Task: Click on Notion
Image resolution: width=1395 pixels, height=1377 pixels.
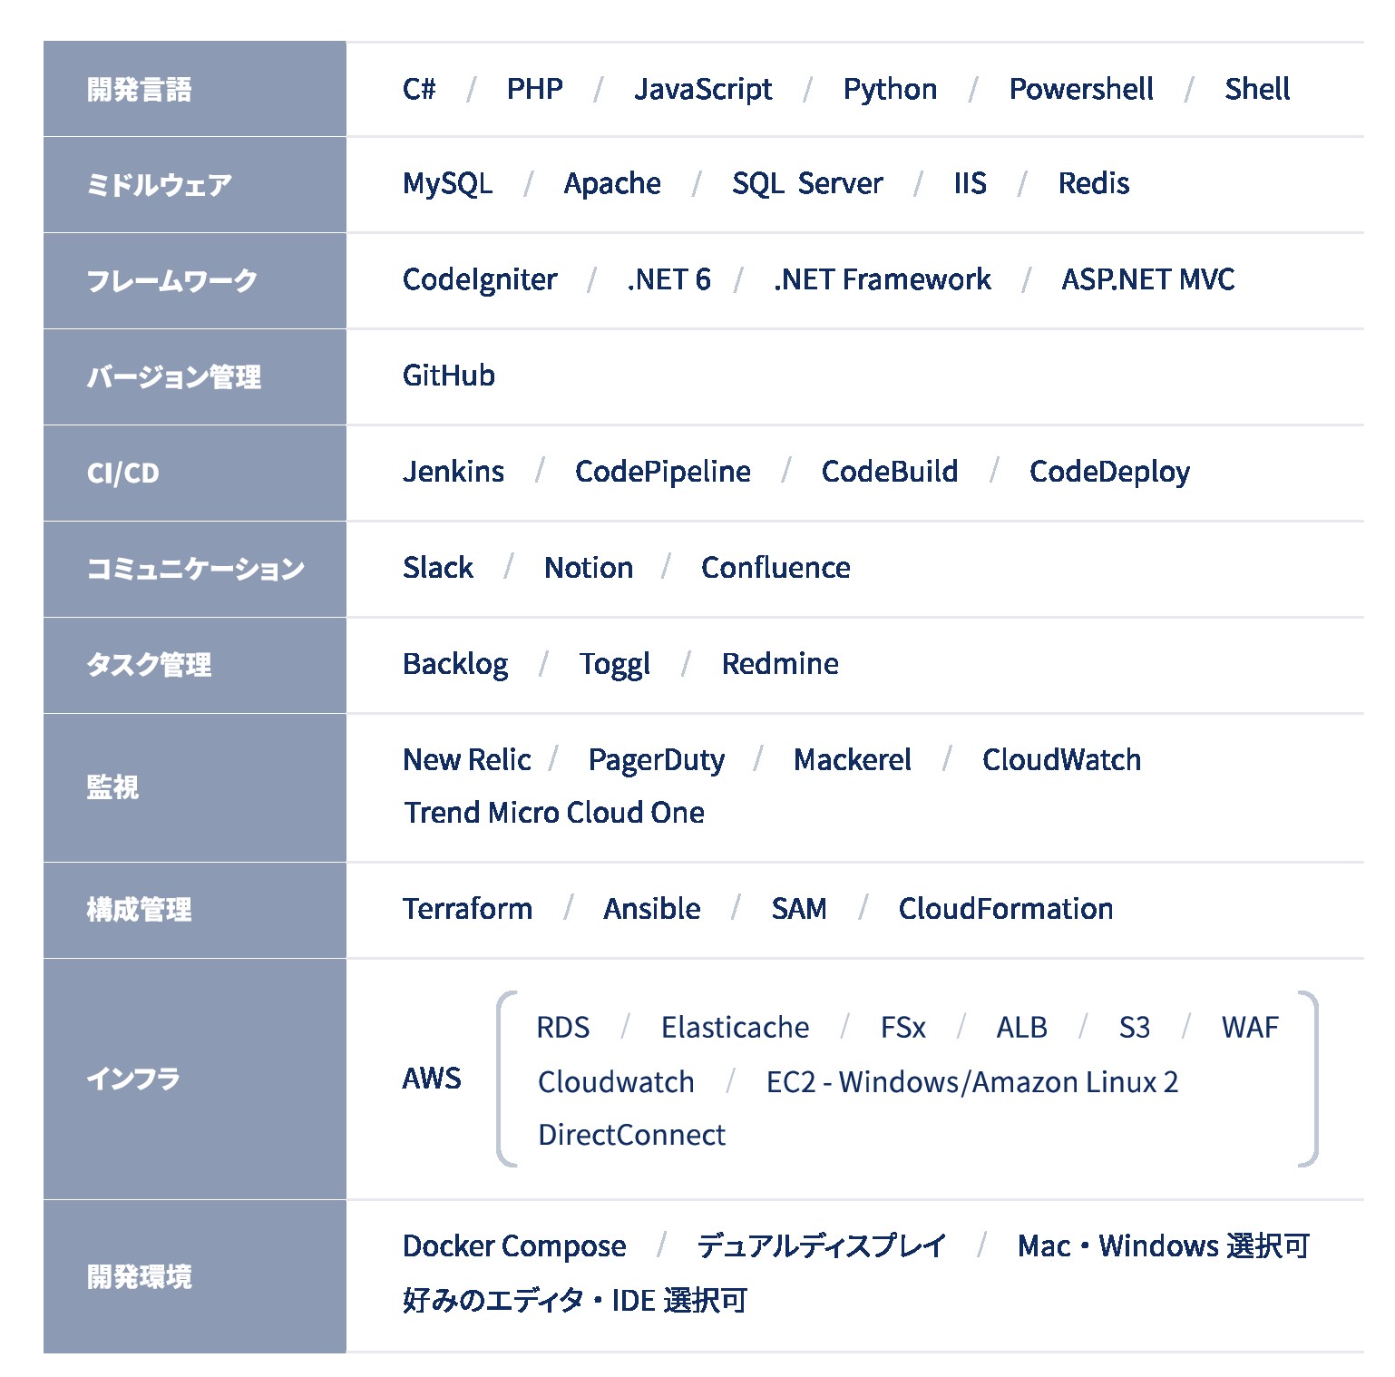Action: point(589,568)
